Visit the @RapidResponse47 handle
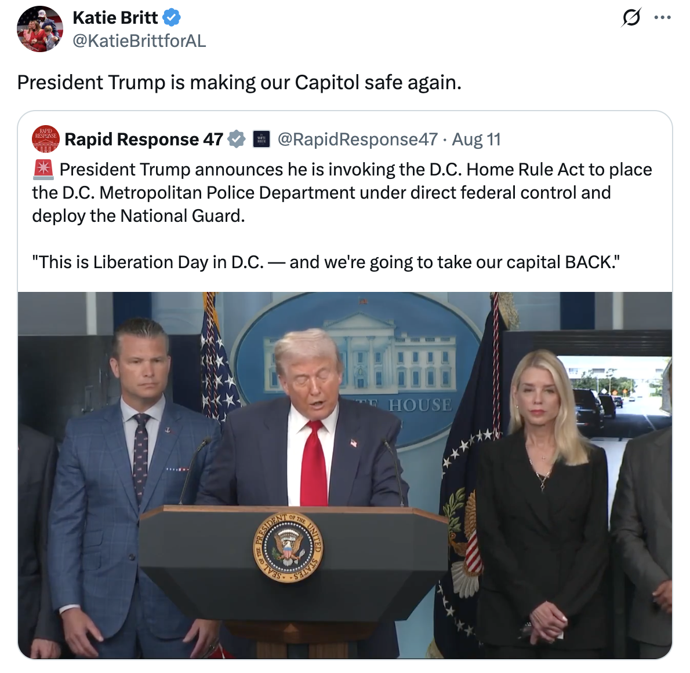 (358, 140)
